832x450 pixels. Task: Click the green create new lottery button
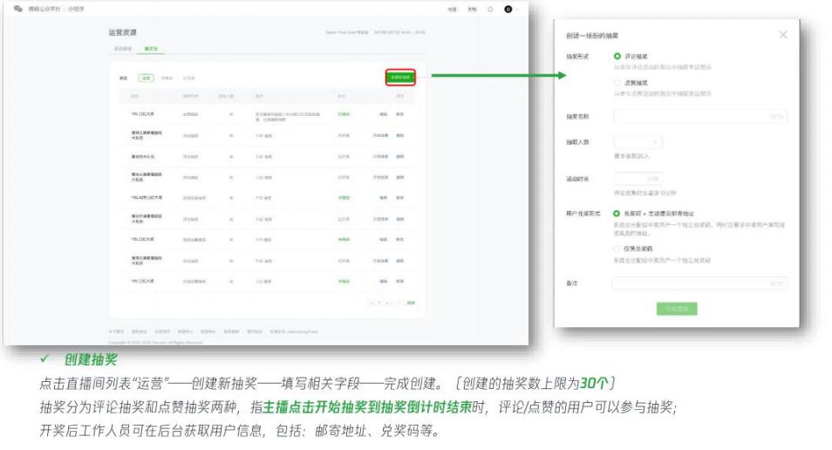coord(399,78)
